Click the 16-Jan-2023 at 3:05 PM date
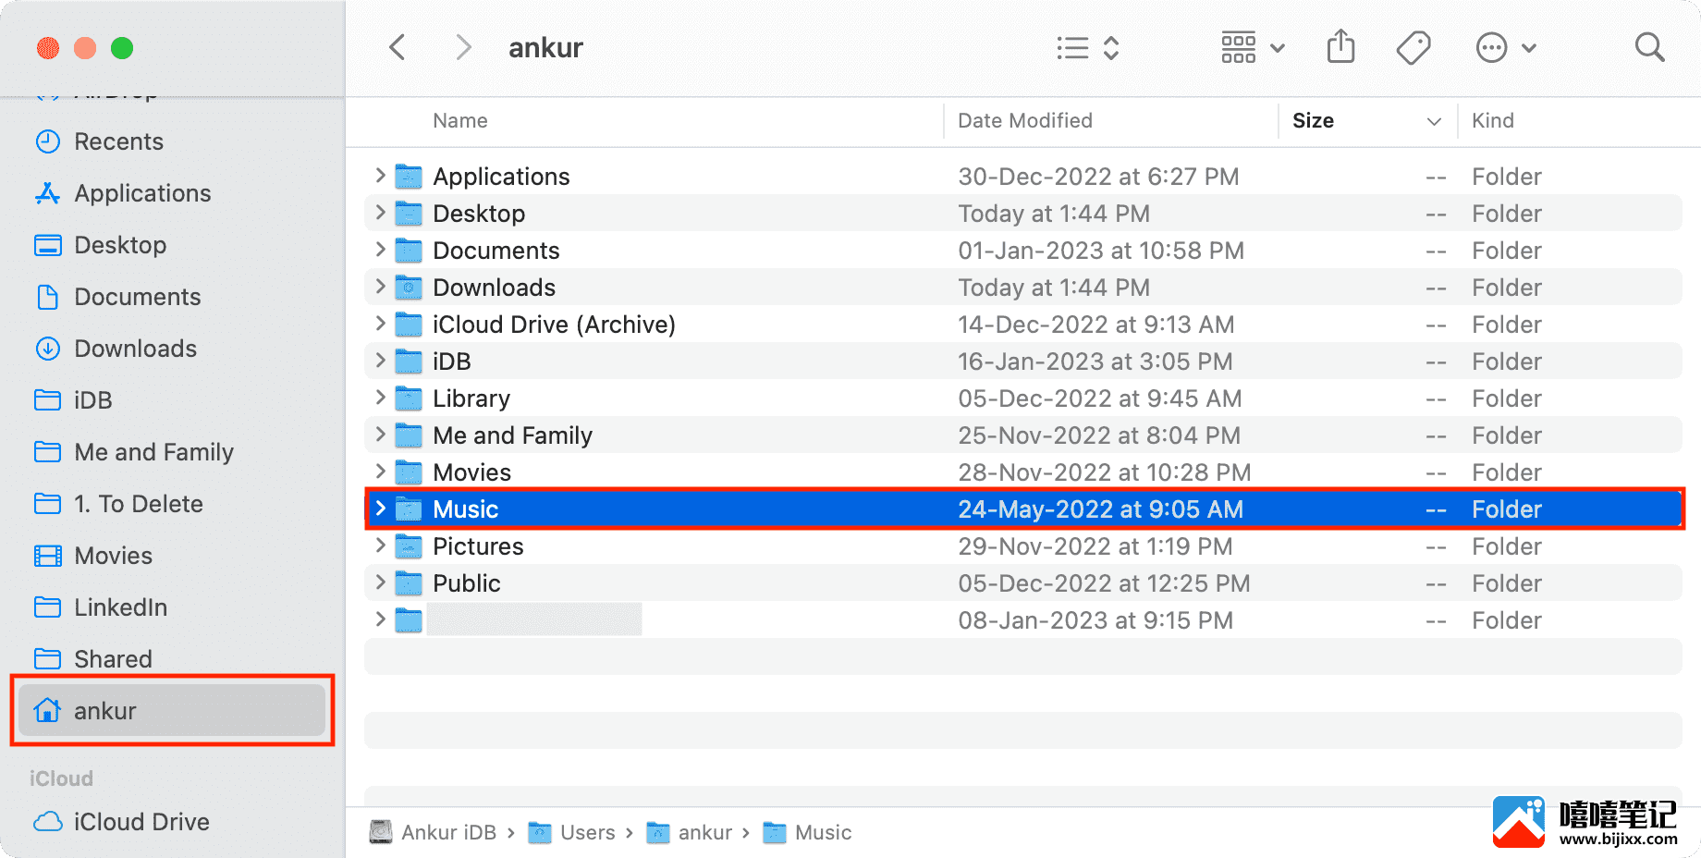 (x=1095, y=362)
